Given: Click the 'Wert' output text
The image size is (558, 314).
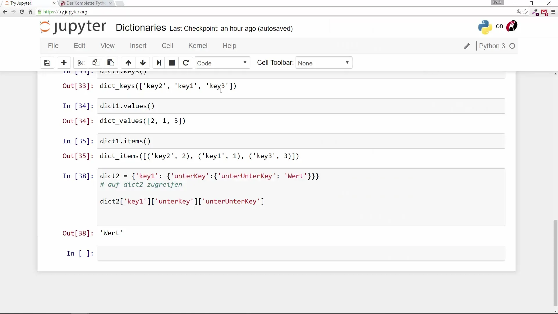Looking at the screenshot, I should coord(111,233).
